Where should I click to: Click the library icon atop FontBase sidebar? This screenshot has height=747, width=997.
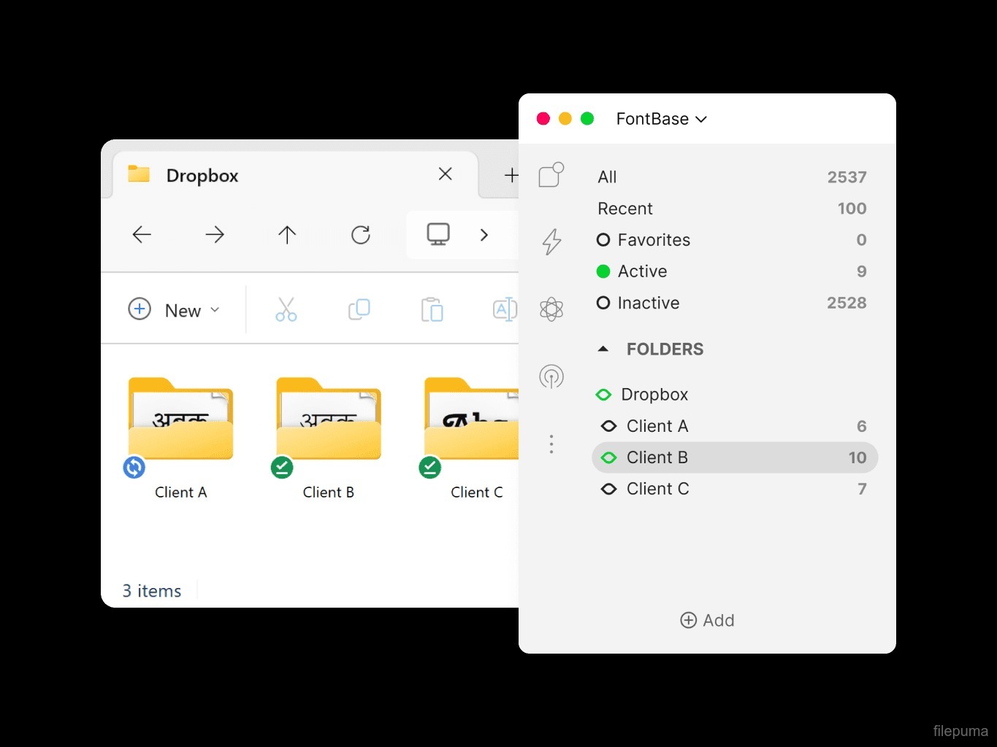551,175
